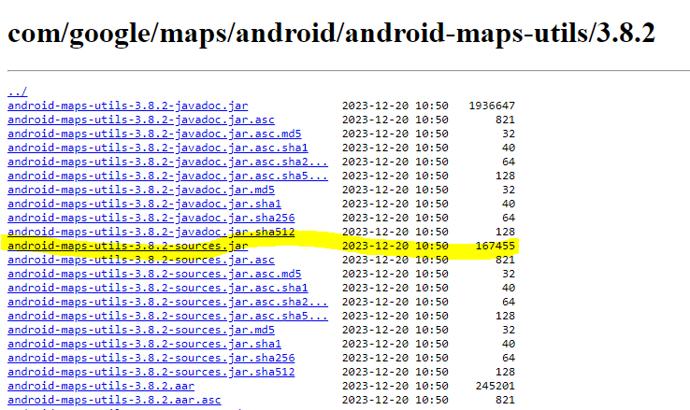Select the file size 245201

495,387
